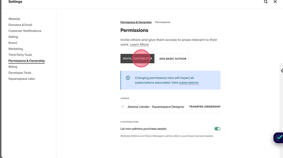Select Domains & Email in sidebar
The height and width of the screenshot is (158, 283).
pos(20,25)
